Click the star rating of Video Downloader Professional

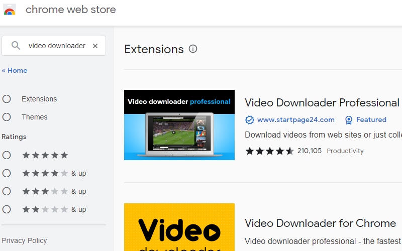coord(269,151)
